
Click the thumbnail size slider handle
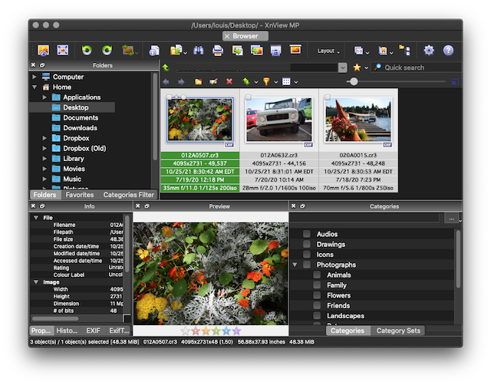(353, 81)
